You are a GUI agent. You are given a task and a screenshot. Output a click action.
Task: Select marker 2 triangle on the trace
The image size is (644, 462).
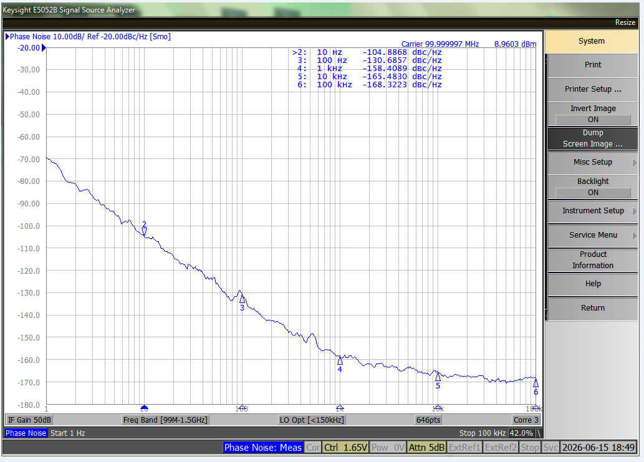click(x=144, y=232)
